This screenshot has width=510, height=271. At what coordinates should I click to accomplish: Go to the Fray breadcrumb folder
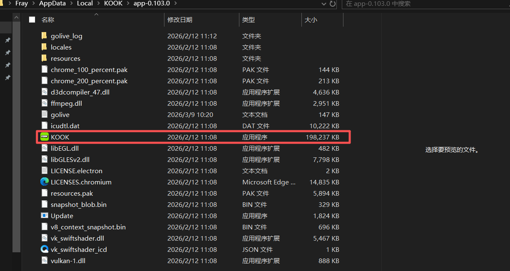21,3
